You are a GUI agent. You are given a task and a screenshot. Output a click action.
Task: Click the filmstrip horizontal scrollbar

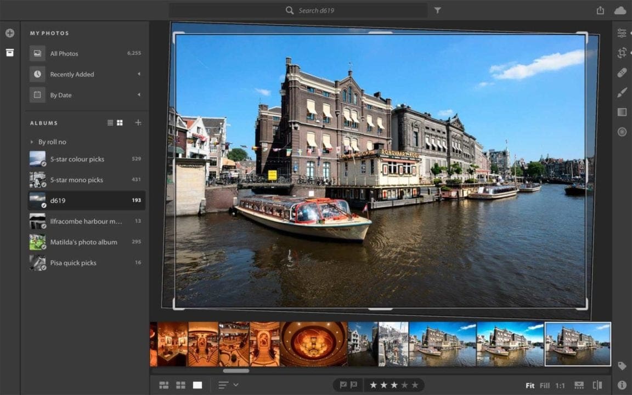pos(236,371)
